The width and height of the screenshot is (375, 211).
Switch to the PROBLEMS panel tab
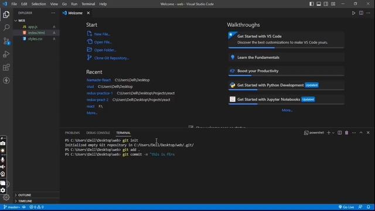point(72,133)
